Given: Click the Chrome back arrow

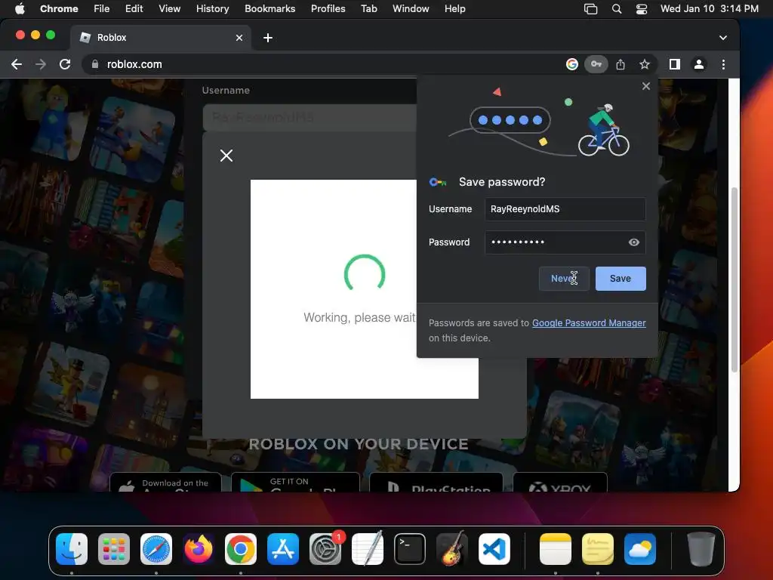Looking at the screenshot, I should click(x=17, y=64).
